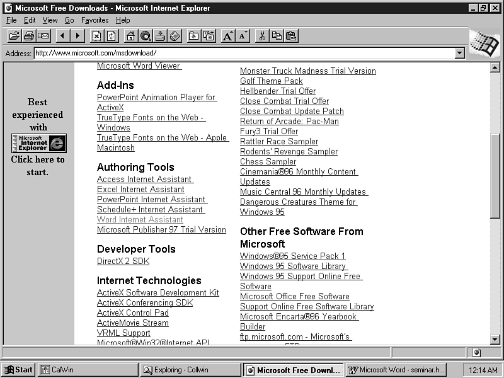Click the status bar security zone icon
Viewport: 504px width, 378px height.
477,353
